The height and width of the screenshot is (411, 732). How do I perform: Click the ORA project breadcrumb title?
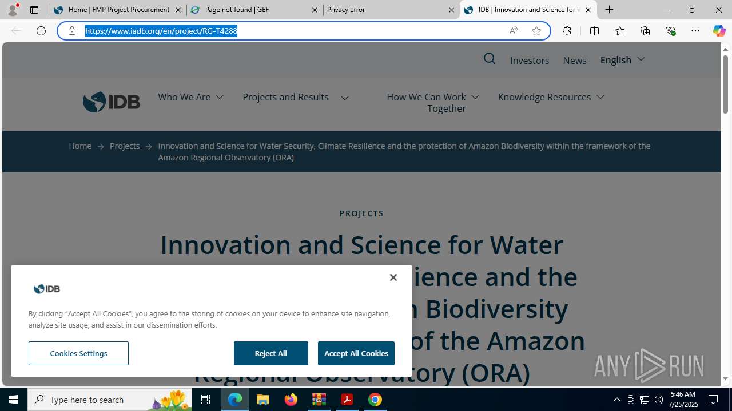tap(404, 152)
